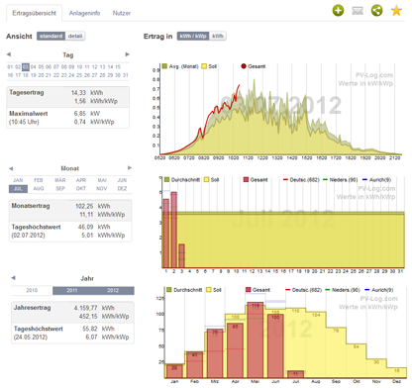Image resolution: width=412 pixels, height=388 pixels.
Task: Choose month FEB
Action: [x=39, y=180]
